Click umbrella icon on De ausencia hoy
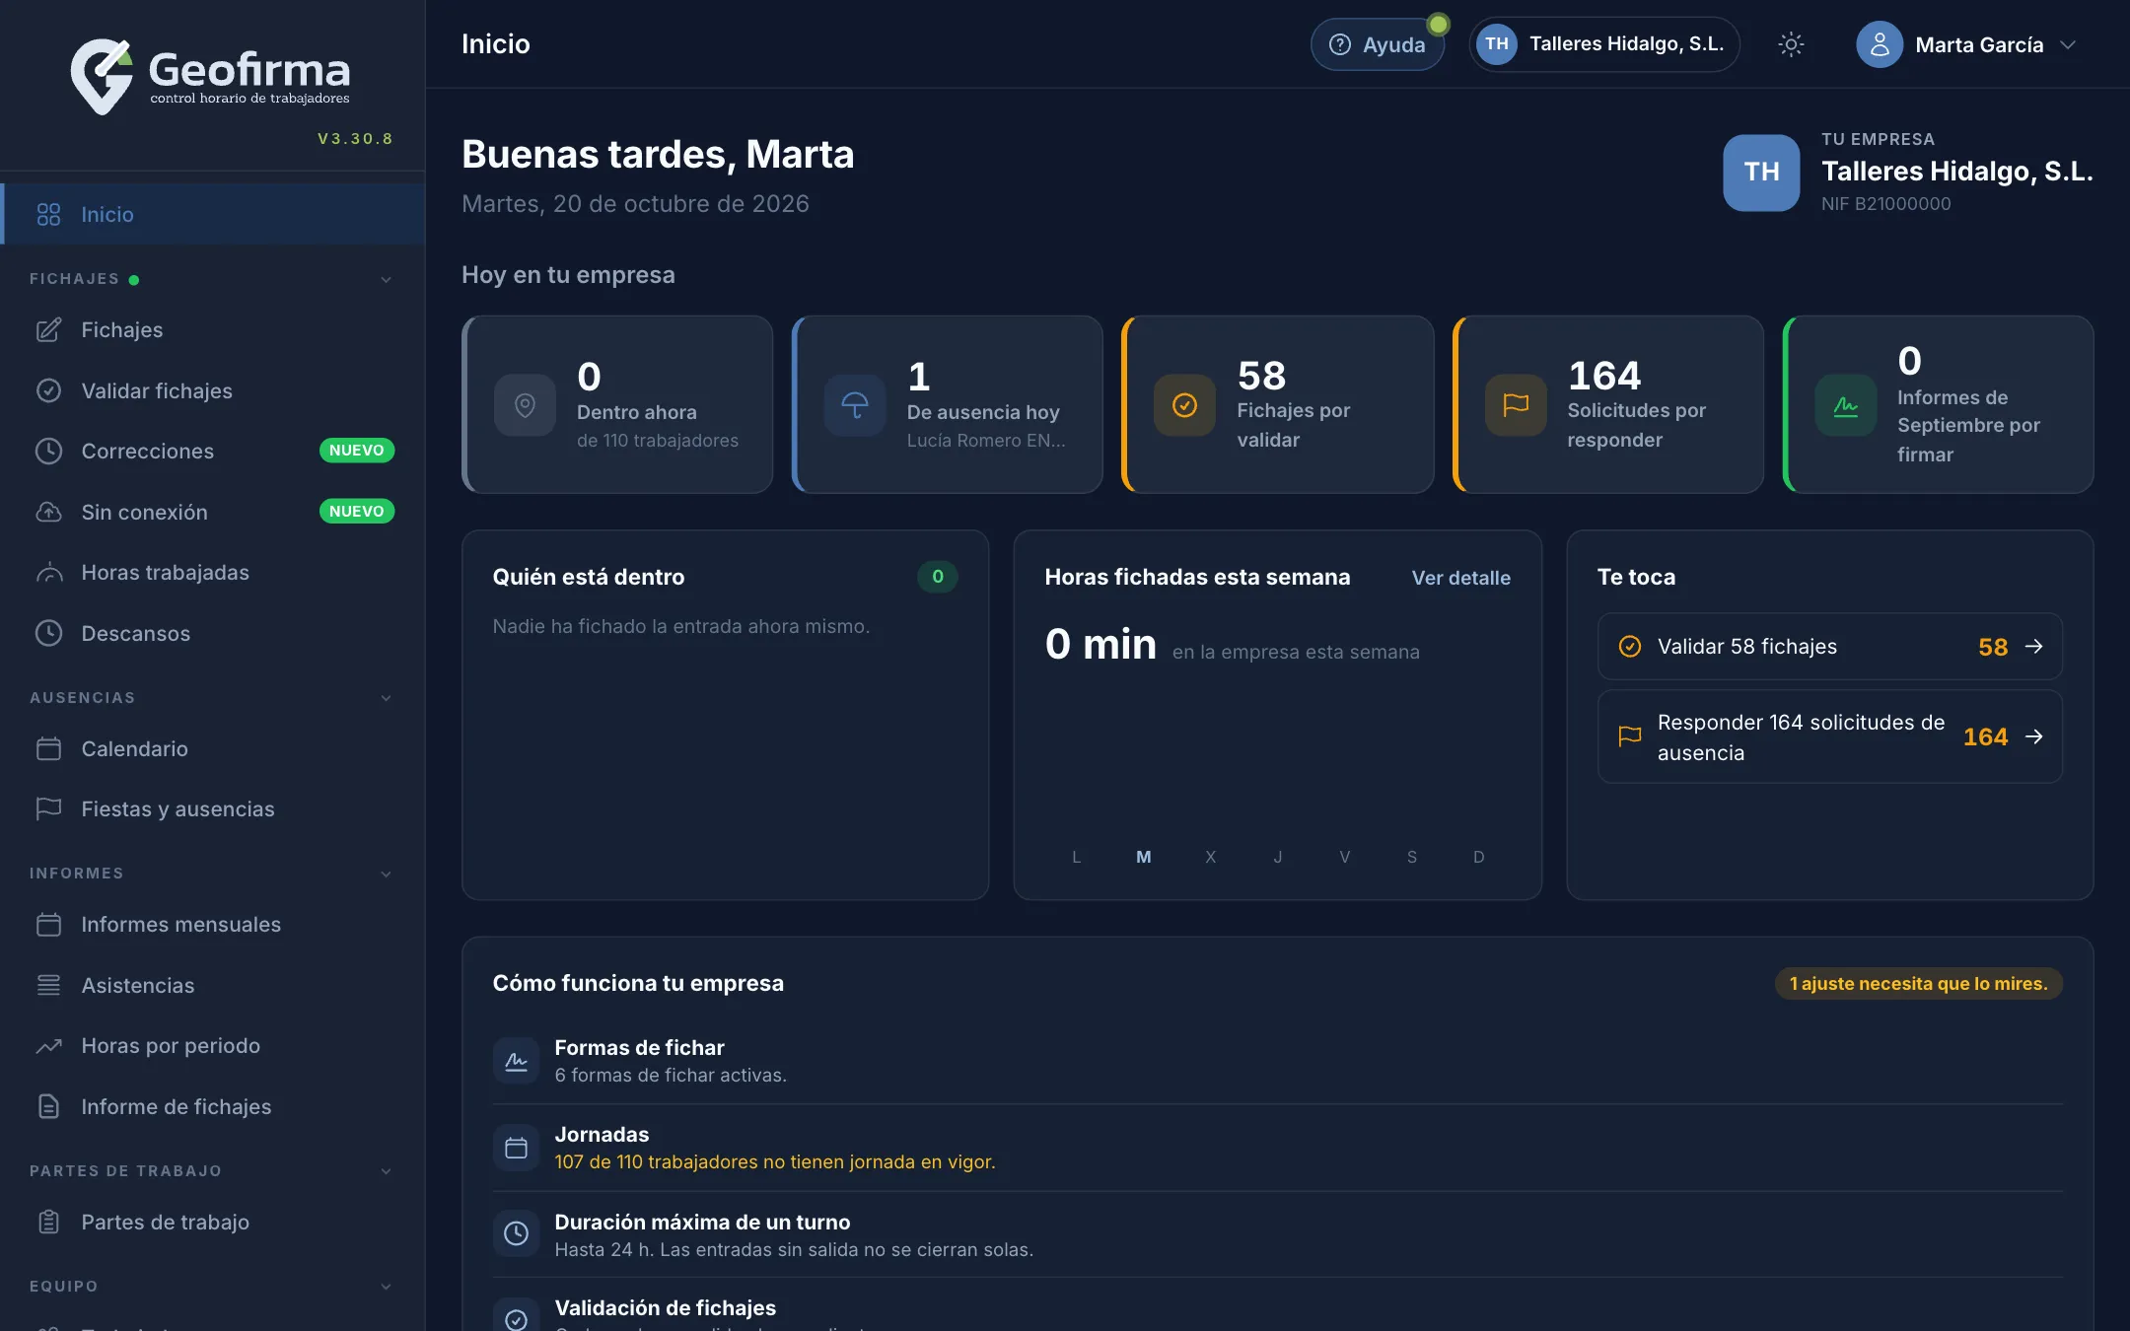 (x=855, y=404)
